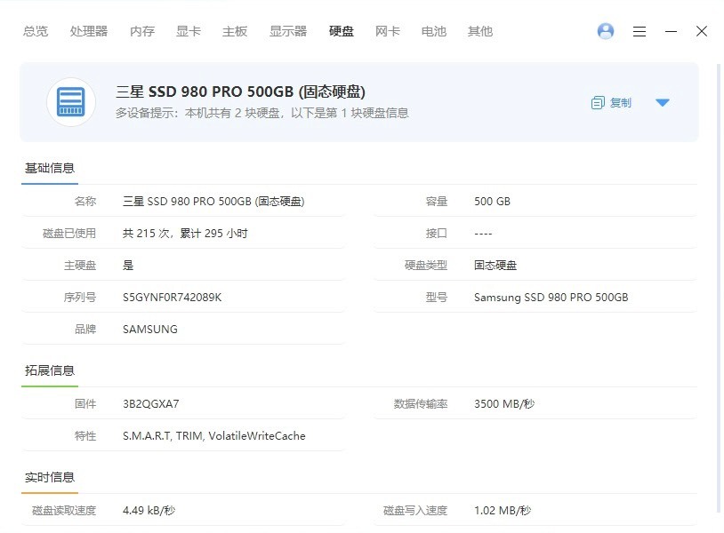The width and height of the screenshot is (724, 533).
Task: Click the 磁盘写入速度 label
Action: (x=415, y=511)
